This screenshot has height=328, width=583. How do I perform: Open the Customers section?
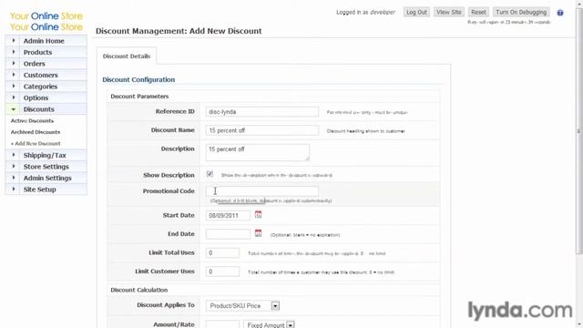click(x=40, y=75)
